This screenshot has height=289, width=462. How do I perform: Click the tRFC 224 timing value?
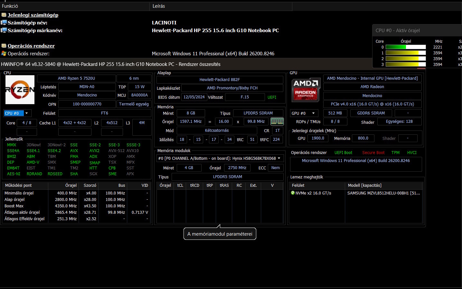pos(276,140)
